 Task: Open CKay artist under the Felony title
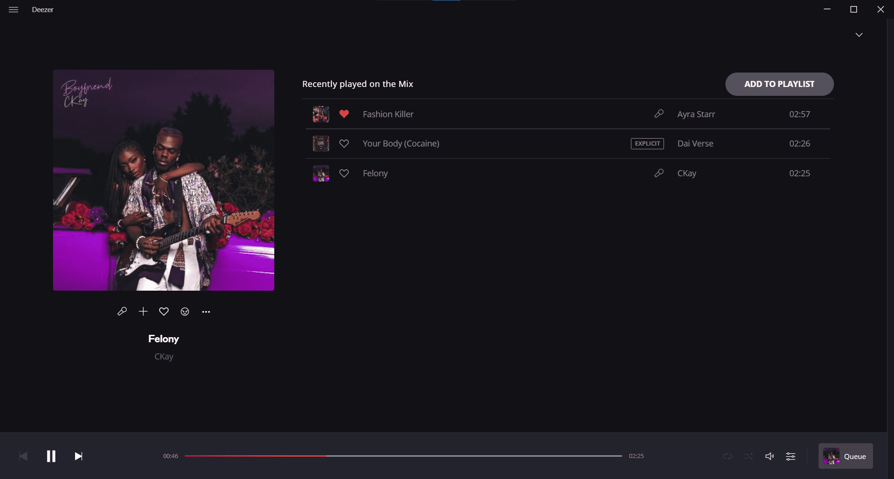tap(164, 357)
